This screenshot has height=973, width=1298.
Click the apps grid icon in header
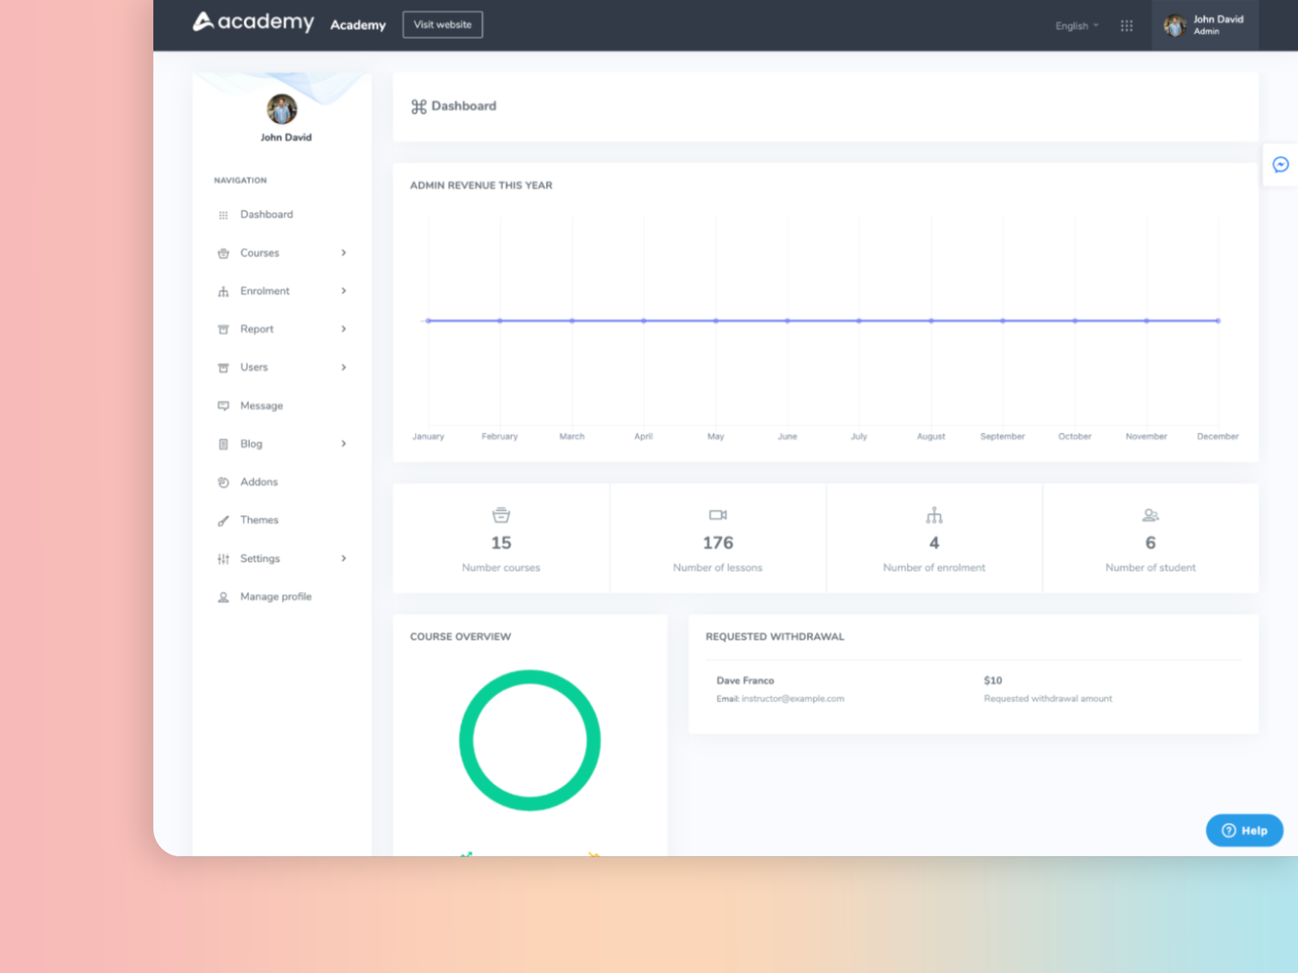[x=1126, y=26]
